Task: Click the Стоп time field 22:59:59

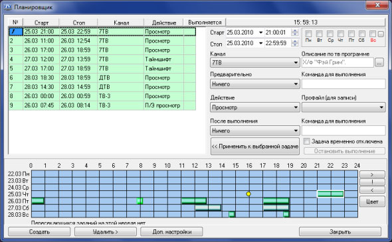Action: 278,43
